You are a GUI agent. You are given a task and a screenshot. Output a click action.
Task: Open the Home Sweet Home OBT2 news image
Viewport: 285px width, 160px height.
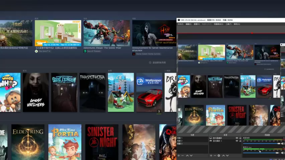click(x=154, y=33)
